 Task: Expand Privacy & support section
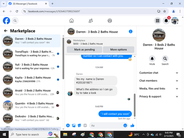(x=159, y=96)
